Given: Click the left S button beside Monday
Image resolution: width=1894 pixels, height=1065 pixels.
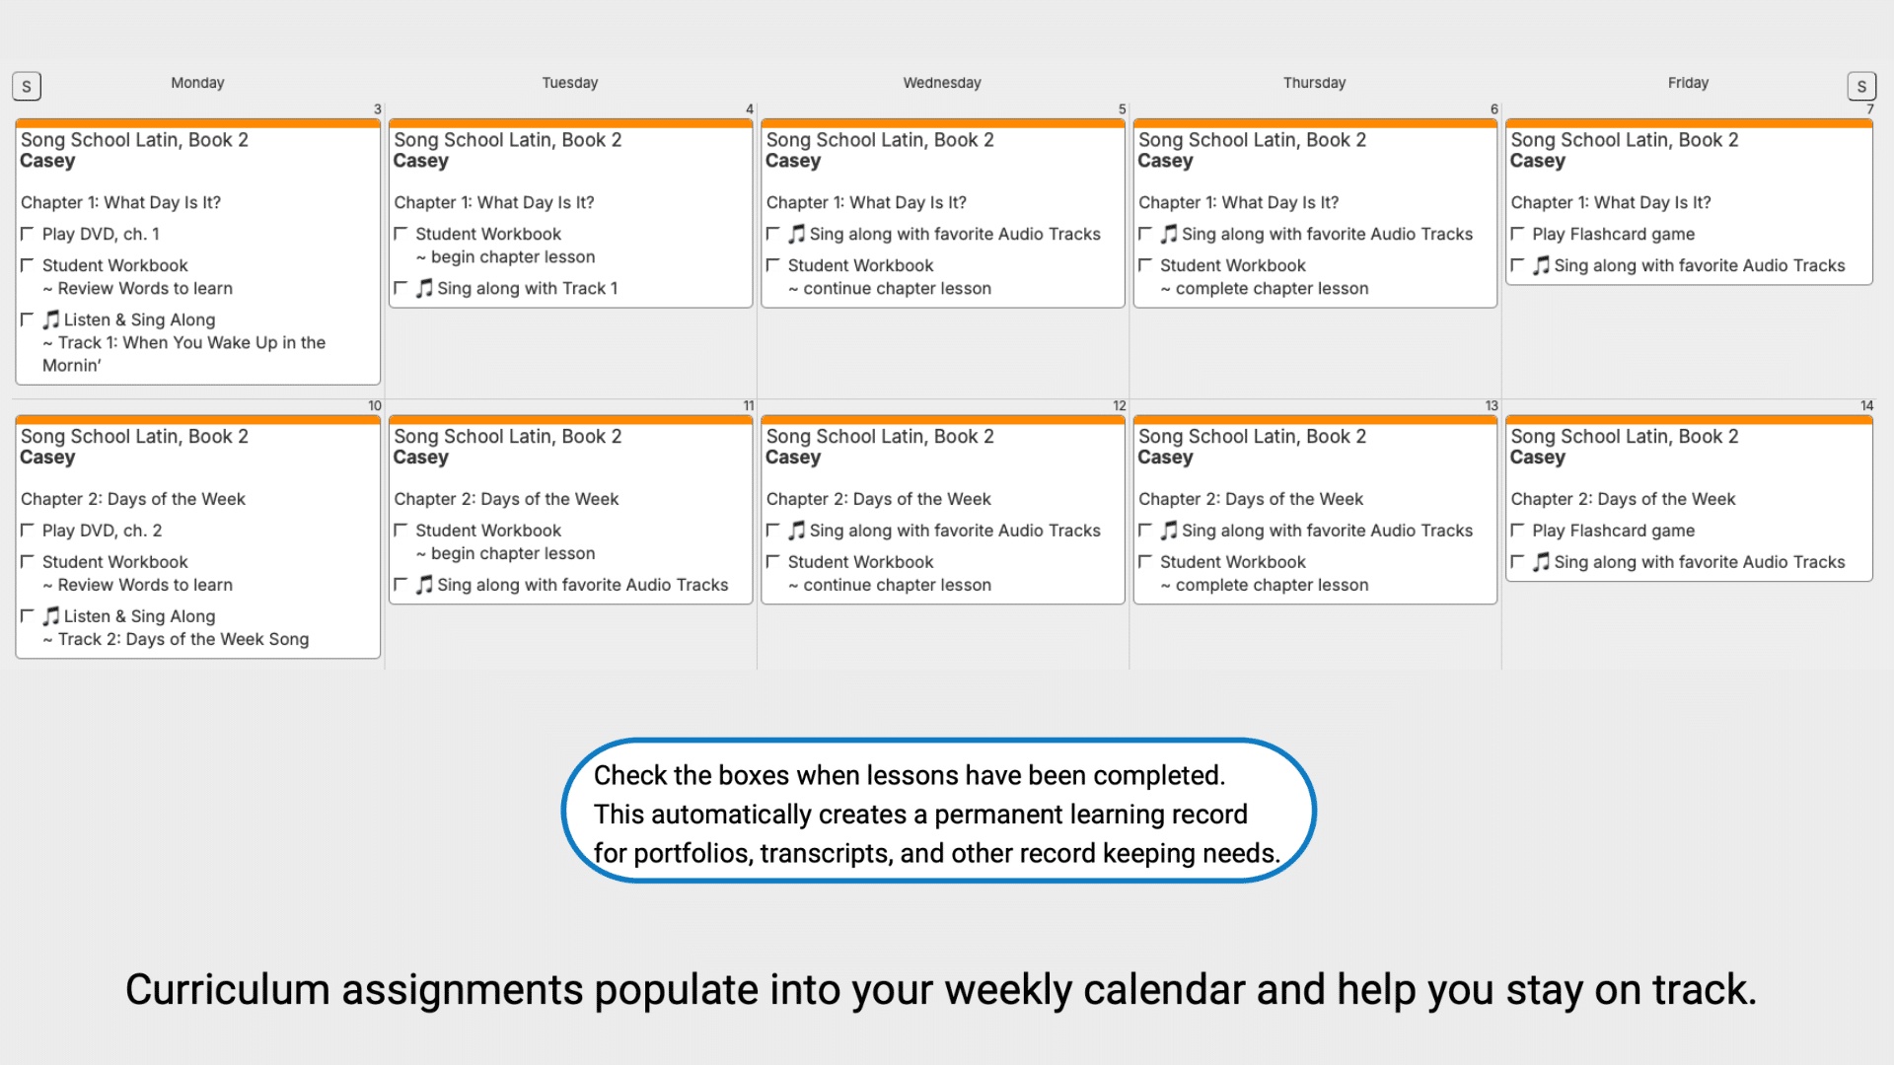Looking at the screenshot, I should [x=27, y=87].
